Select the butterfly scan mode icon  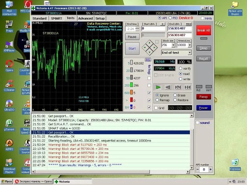click(187, 87)
